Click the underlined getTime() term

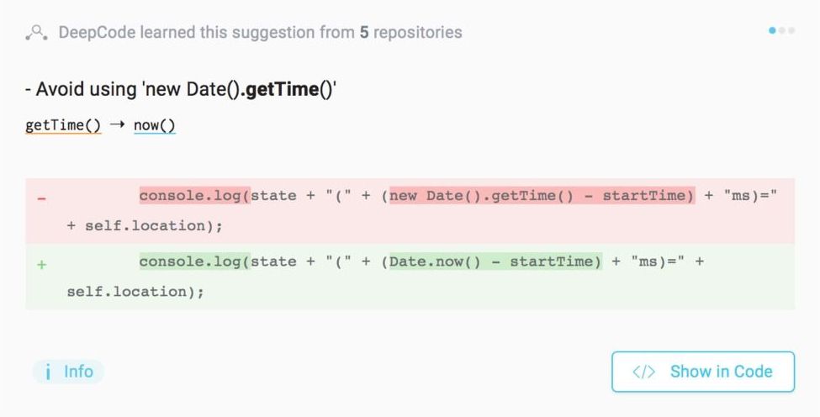click(x=63, y=126)
